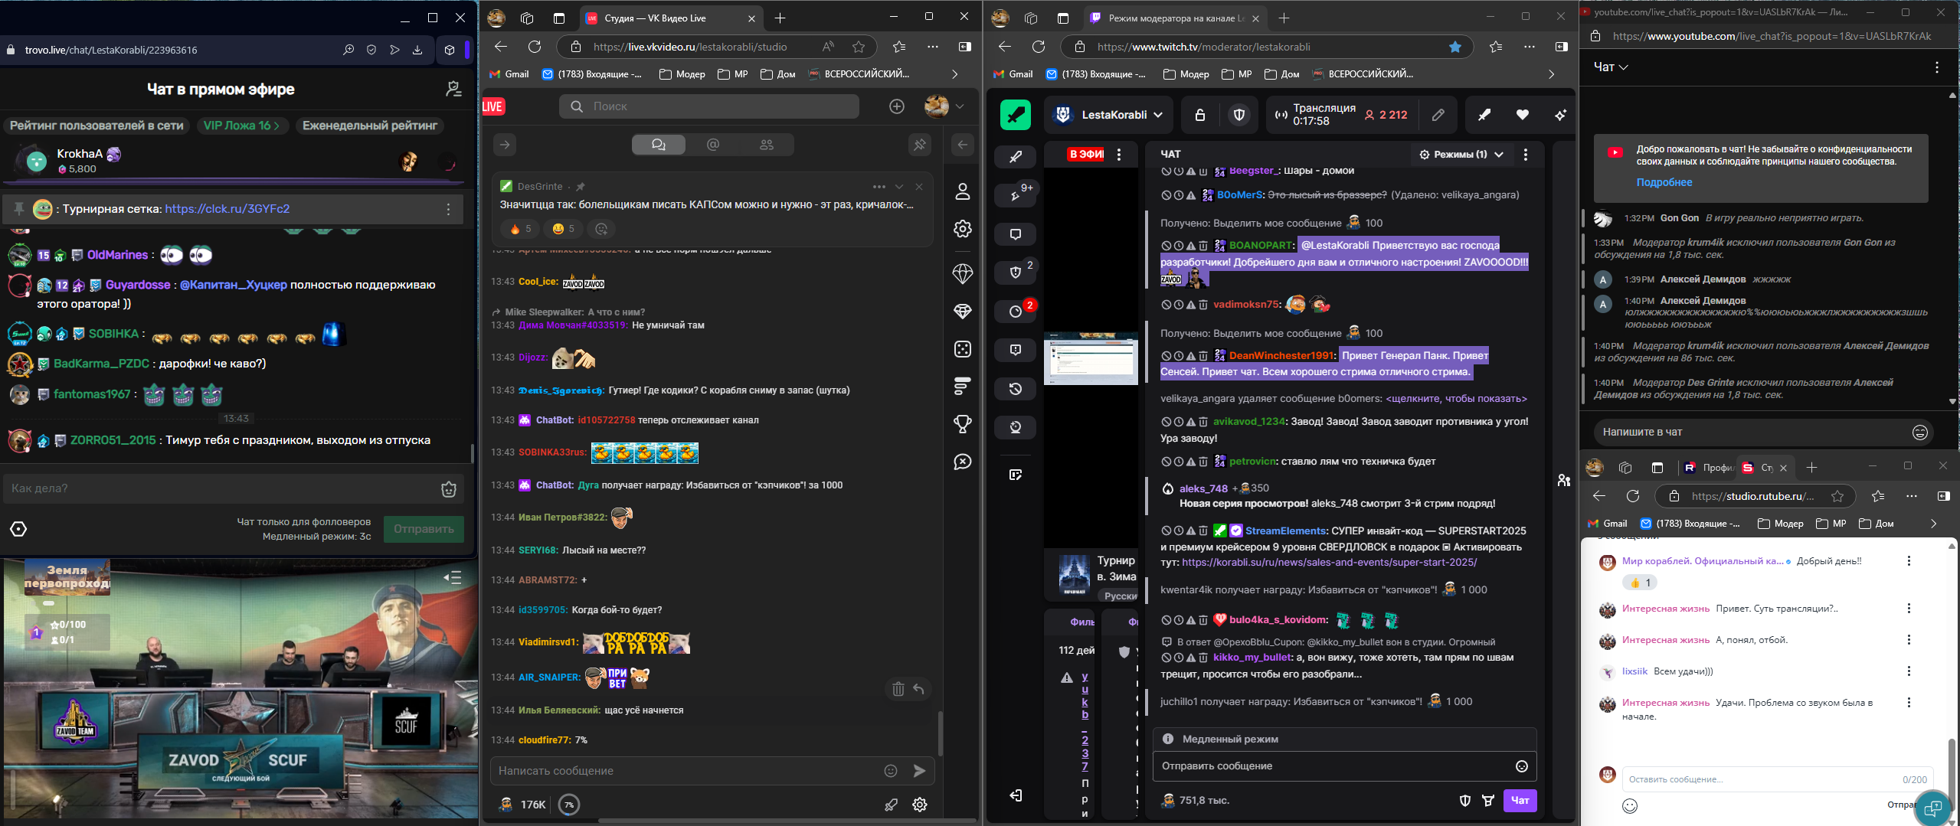Send the VK chat message with arrow icon
Viewport: 1960px width, 826px height.
click(x=919, y=771)
